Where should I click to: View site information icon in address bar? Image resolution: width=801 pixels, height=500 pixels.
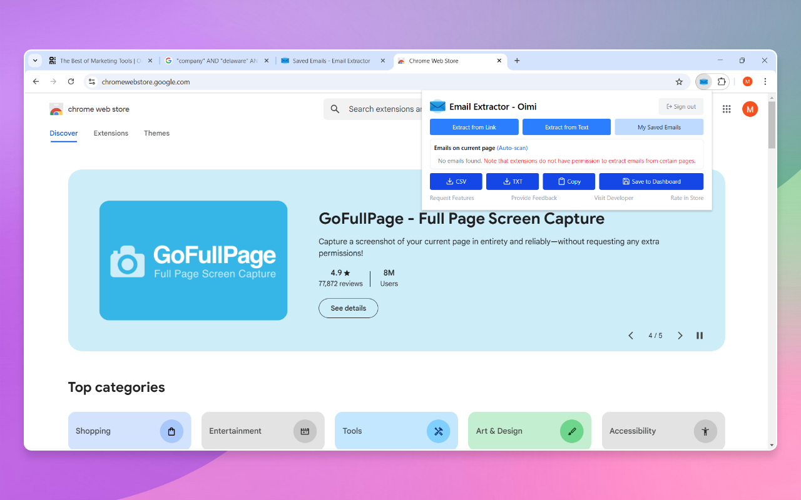pos(91,82)
